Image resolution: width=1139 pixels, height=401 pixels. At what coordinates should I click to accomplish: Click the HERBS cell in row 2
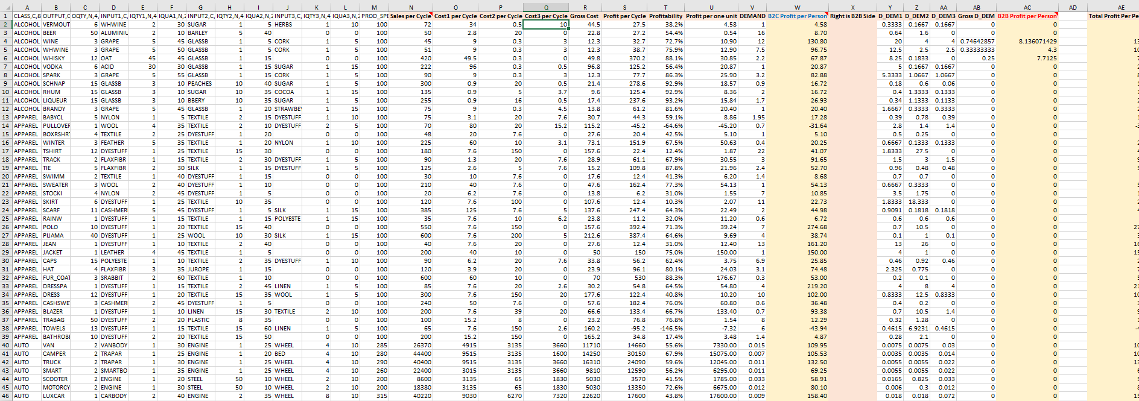point(288,25)
